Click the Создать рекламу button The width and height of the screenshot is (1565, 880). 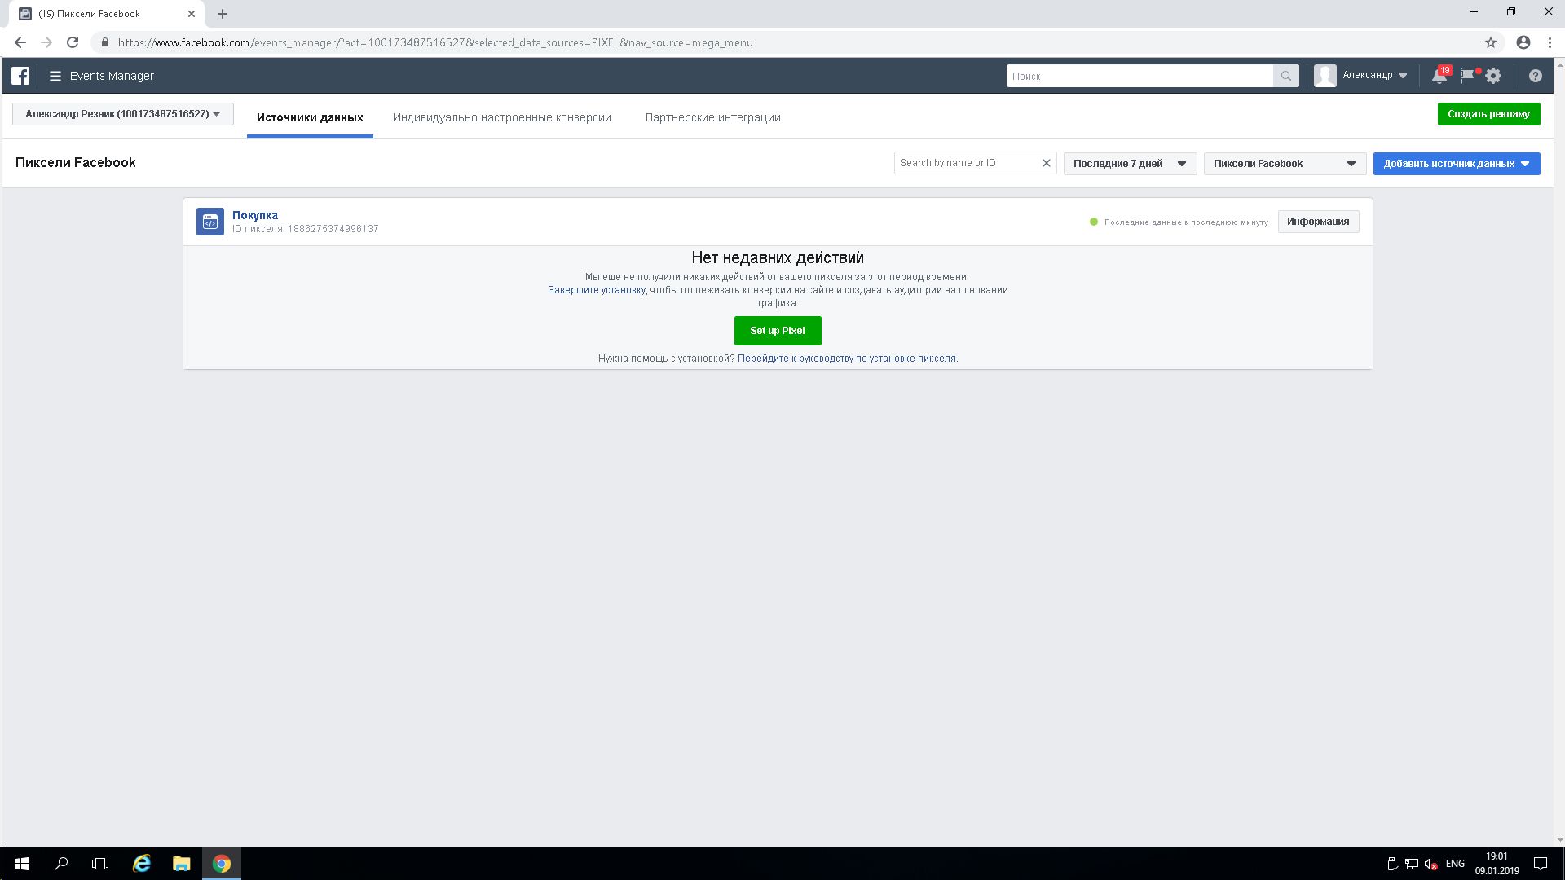click(x=1488, y=114)
